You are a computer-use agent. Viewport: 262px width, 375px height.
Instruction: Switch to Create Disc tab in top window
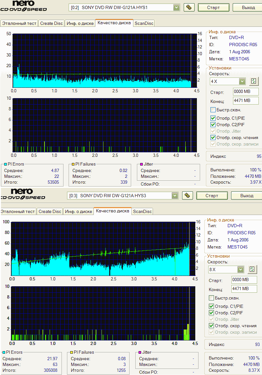(x=51, y=24)
